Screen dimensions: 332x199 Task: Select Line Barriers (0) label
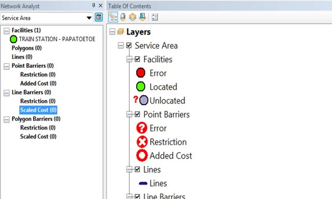pyautogui.click(x=31, y=92)
